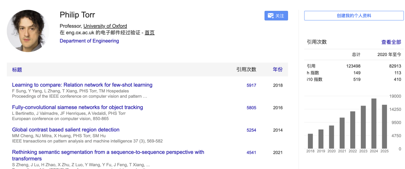Click Philip Torr's profile photo
The height and width of the screenshot is (169, 405).
point(28,31)
